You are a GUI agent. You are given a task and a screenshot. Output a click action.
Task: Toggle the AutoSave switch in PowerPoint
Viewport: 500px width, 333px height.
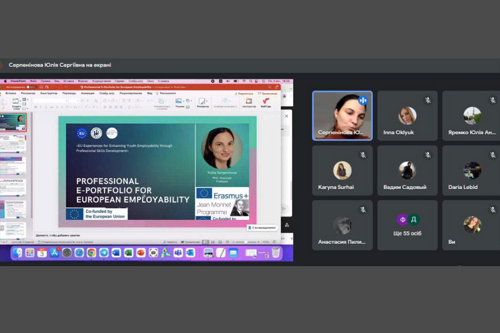(x=32, y=87)
